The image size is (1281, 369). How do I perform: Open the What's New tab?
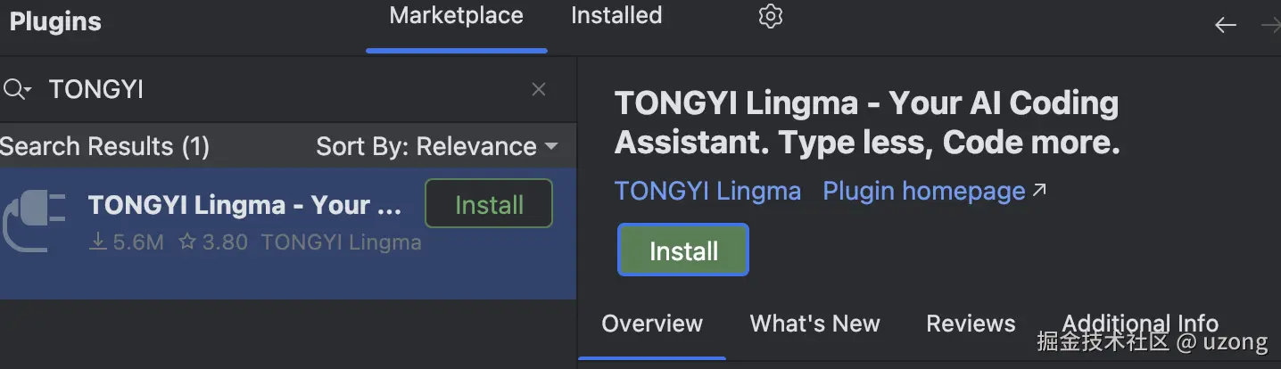pos(814,324)
